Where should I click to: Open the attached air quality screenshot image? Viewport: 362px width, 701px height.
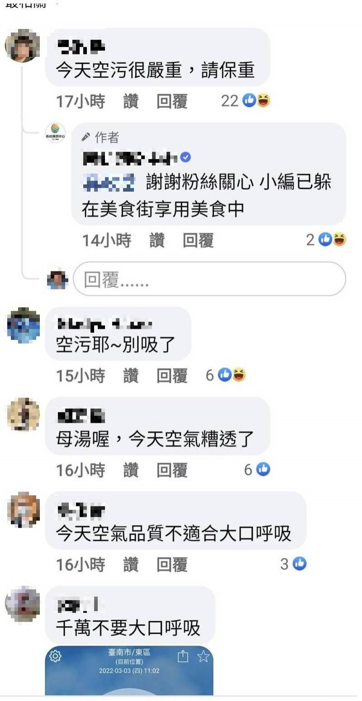(129, 670)
